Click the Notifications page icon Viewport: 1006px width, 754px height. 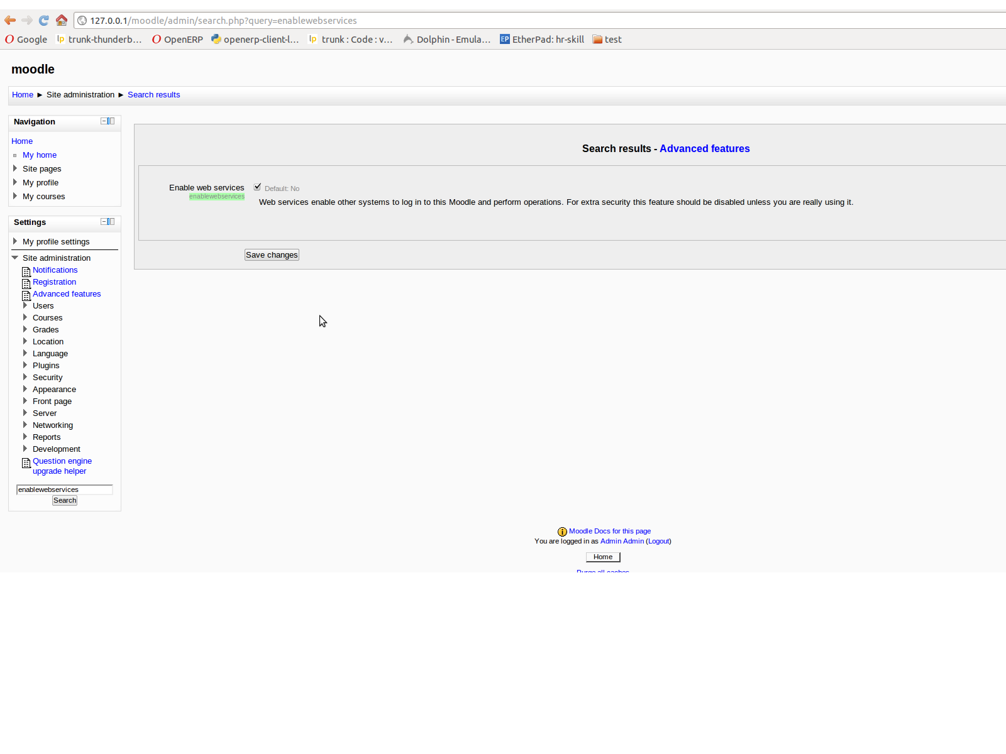pyautogui.click(x=26, y=271)
